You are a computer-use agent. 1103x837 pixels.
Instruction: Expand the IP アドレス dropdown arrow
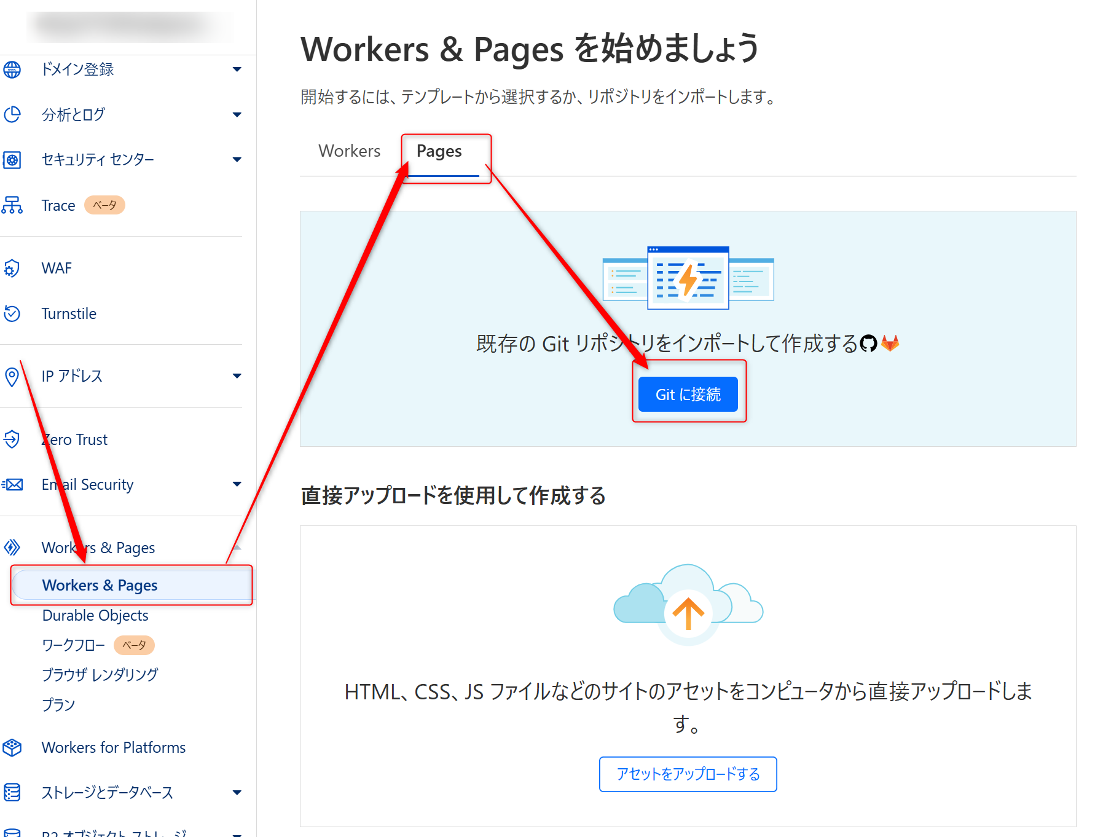click(237, 376)
